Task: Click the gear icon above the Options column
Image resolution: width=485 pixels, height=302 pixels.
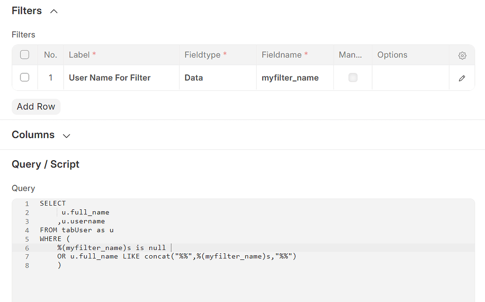Action: [462, 55]
